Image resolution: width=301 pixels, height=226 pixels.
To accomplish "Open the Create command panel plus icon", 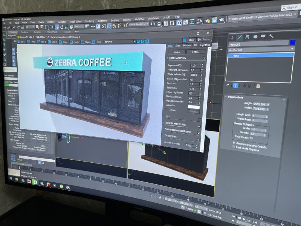I will click(232, 38).
